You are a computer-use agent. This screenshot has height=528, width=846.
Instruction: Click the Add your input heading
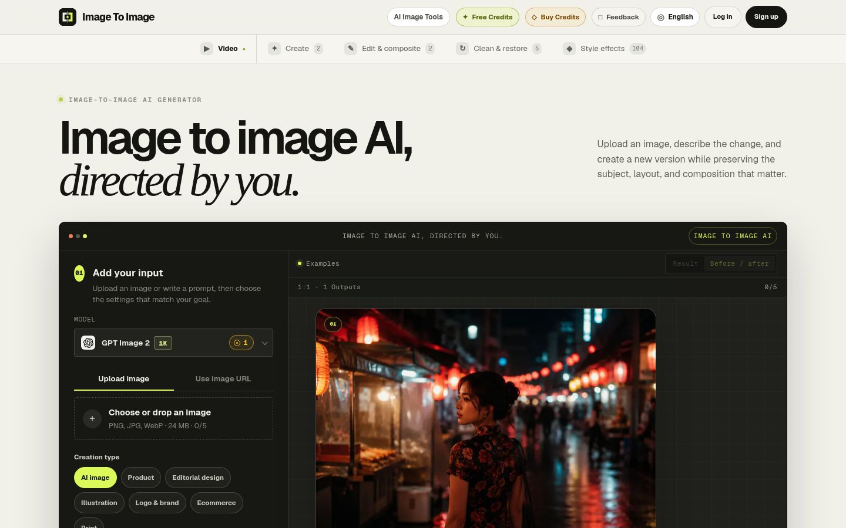127,273
